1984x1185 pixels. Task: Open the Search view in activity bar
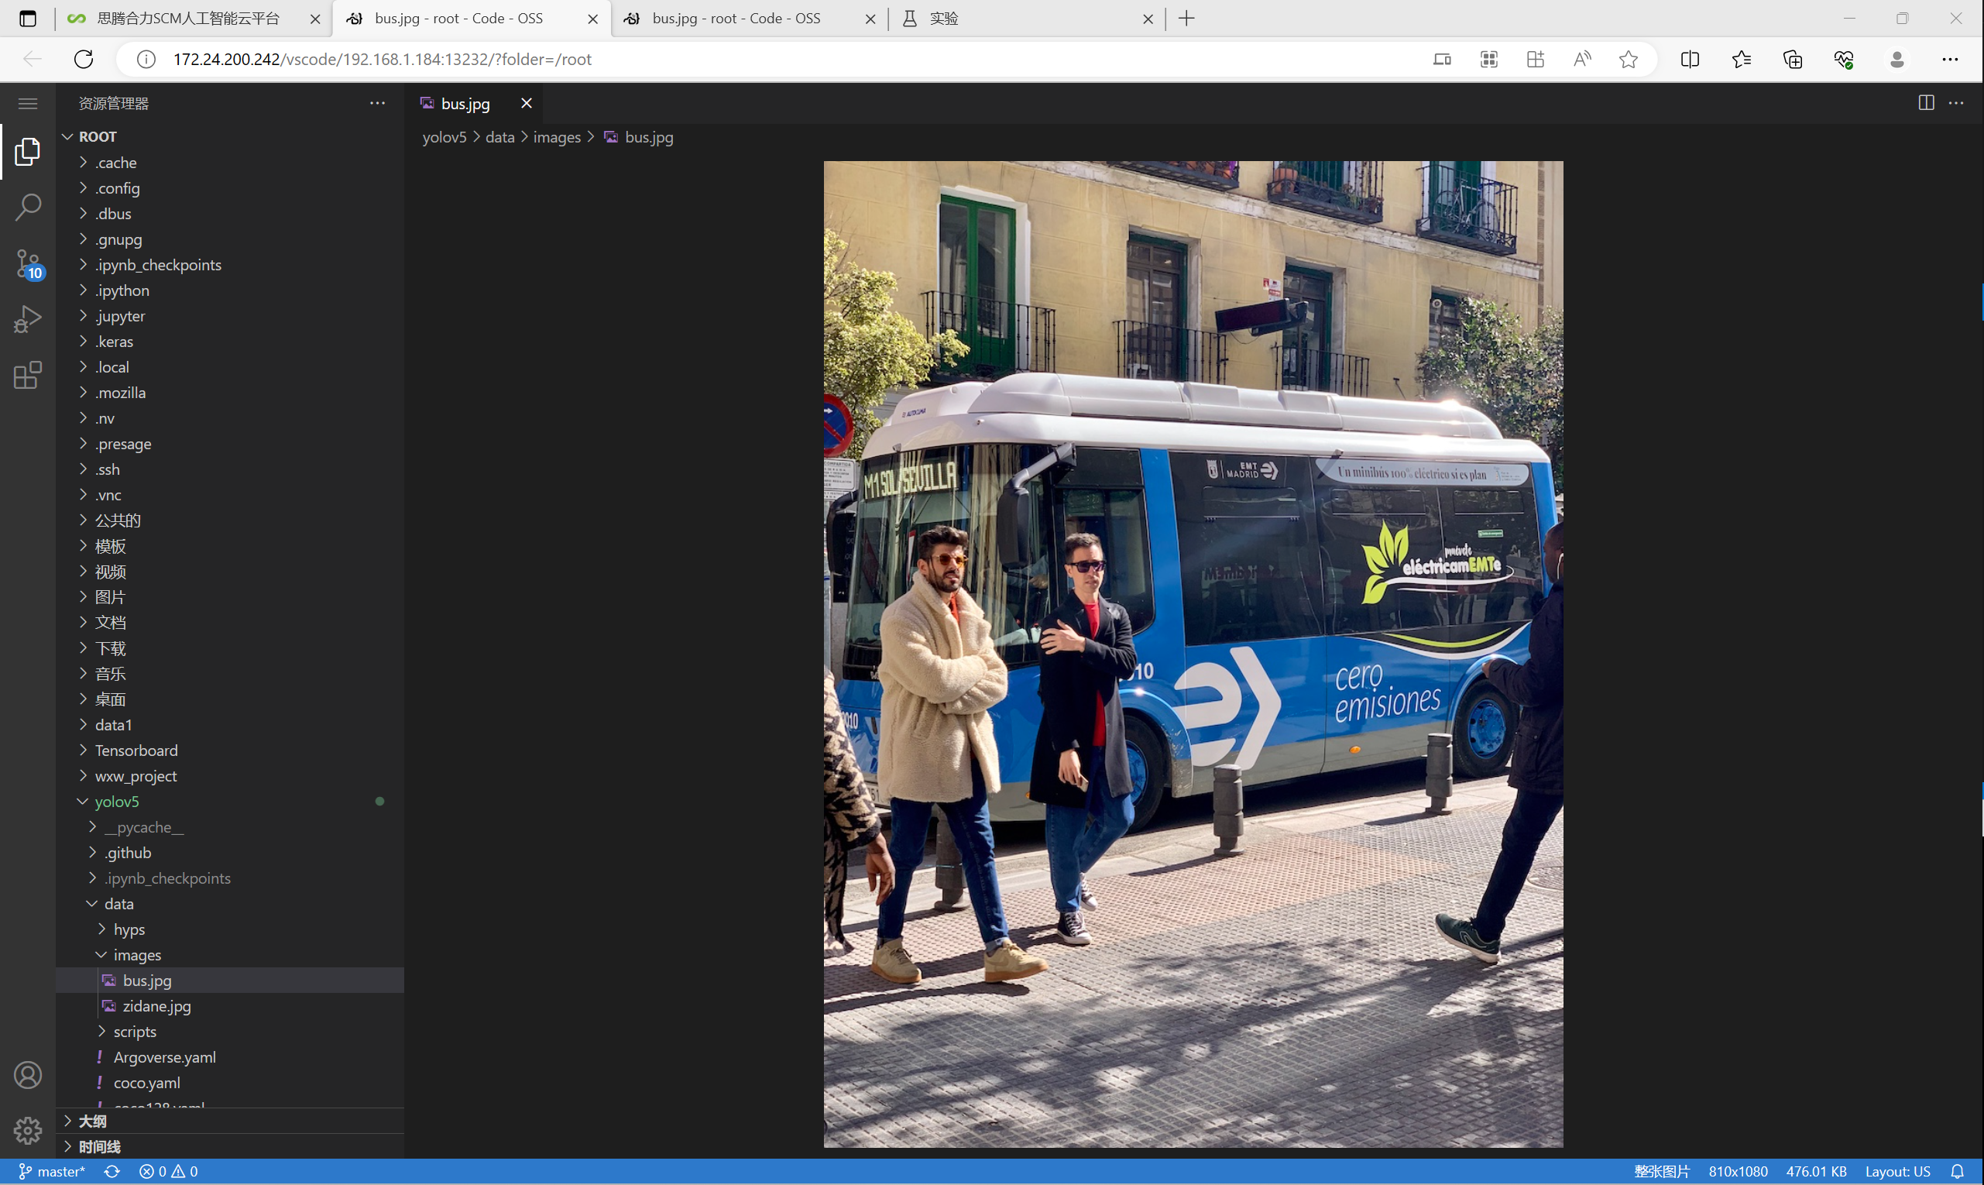(x=28, y=208)
